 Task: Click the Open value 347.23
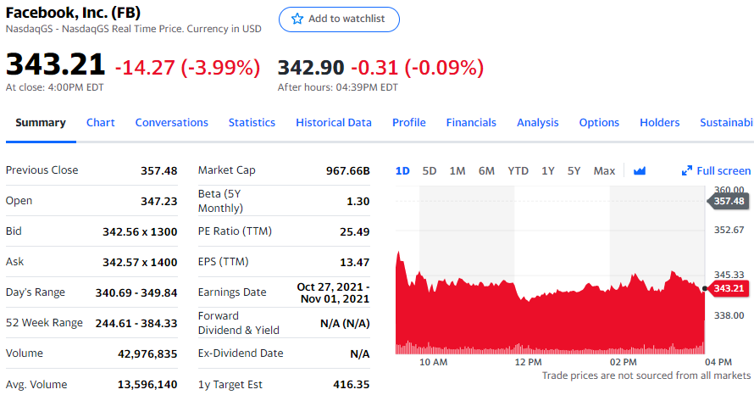[x=159, y=201]
